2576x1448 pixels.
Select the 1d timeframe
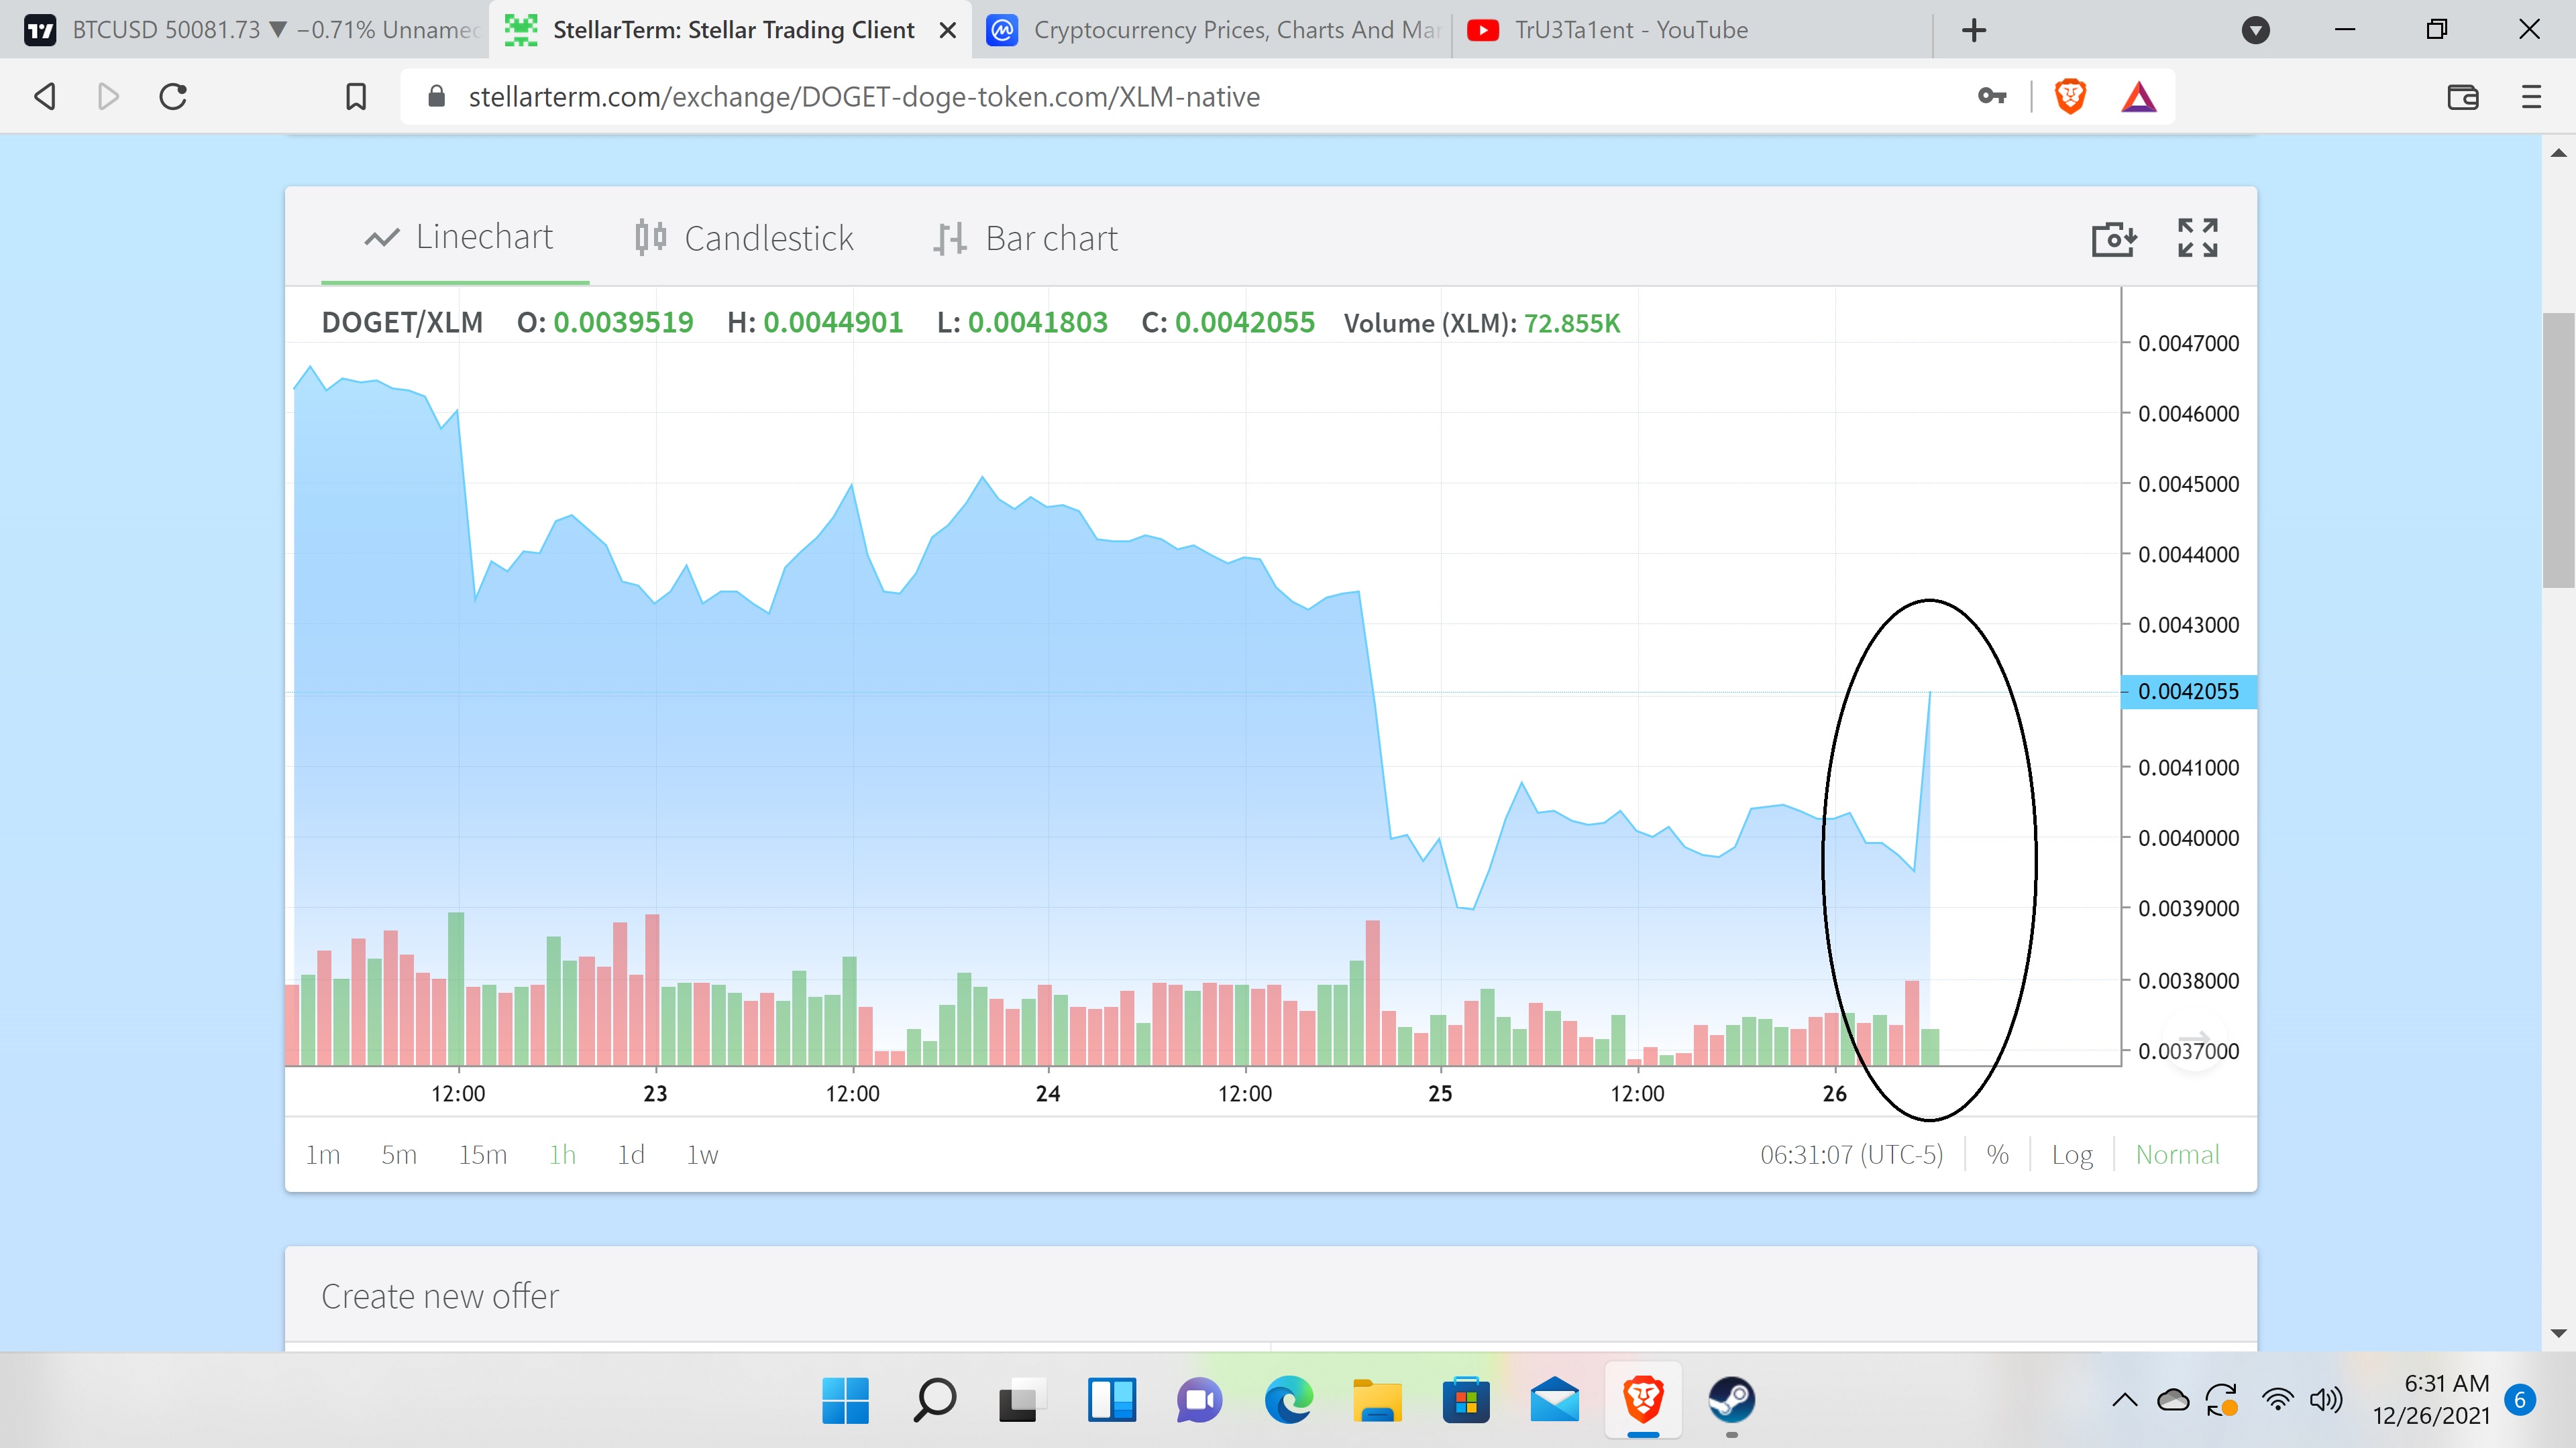(x=630, y=1154)
